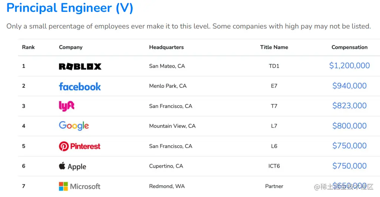
Task: Click the Google logo
Action: point(74,126)
